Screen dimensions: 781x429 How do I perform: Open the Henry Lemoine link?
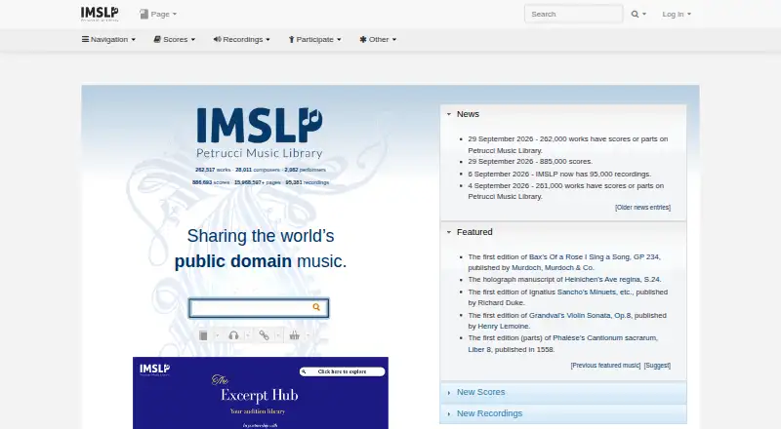click(503, 327)
